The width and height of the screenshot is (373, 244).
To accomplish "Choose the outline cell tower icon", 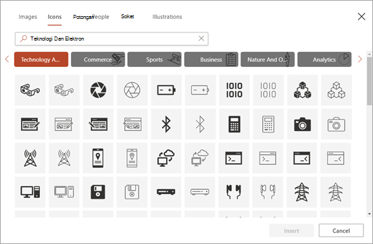I will 64,158.
